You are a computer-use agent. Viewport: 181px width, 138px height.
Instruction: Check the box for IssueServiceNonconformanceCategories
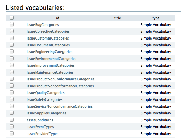click(x=12, y=106)
